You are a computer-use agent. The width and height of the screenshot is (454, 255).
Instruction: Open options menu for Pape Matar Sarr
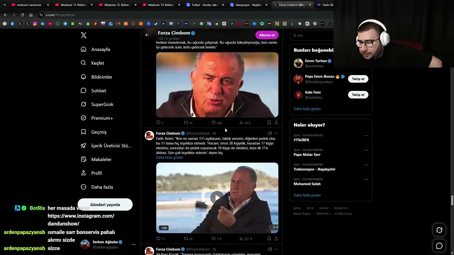pos(366,150)
